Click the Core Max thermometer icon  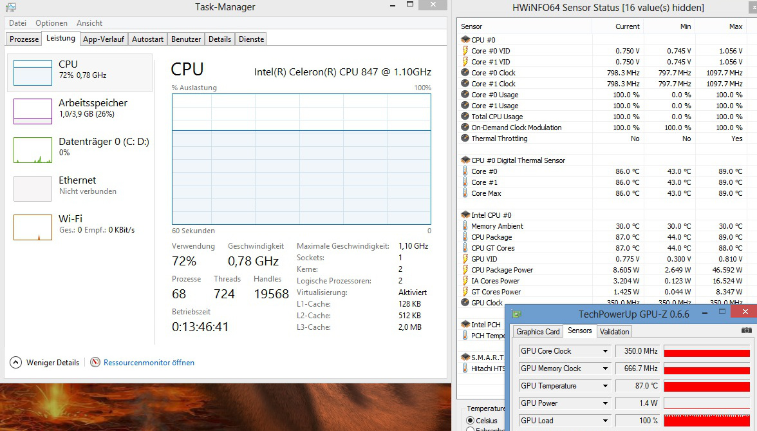click(x=465, y=193)
